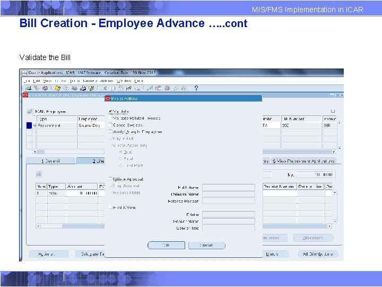Select the Prepayment type cell
Image resolution: width=382 pixels, height=287 pixels.
[57, 125]
